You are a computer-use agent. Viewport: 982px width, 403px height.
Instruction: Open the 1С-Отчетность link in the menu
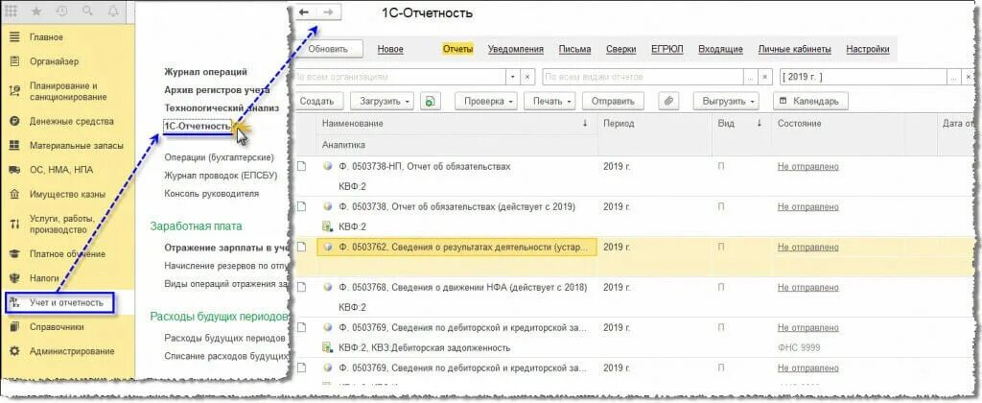click(198, 126)
